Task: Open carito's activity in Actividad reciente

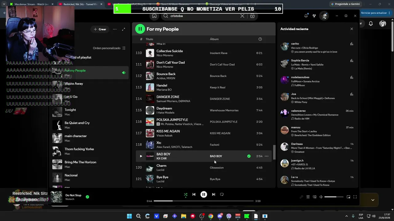Action: coord(317,48)
